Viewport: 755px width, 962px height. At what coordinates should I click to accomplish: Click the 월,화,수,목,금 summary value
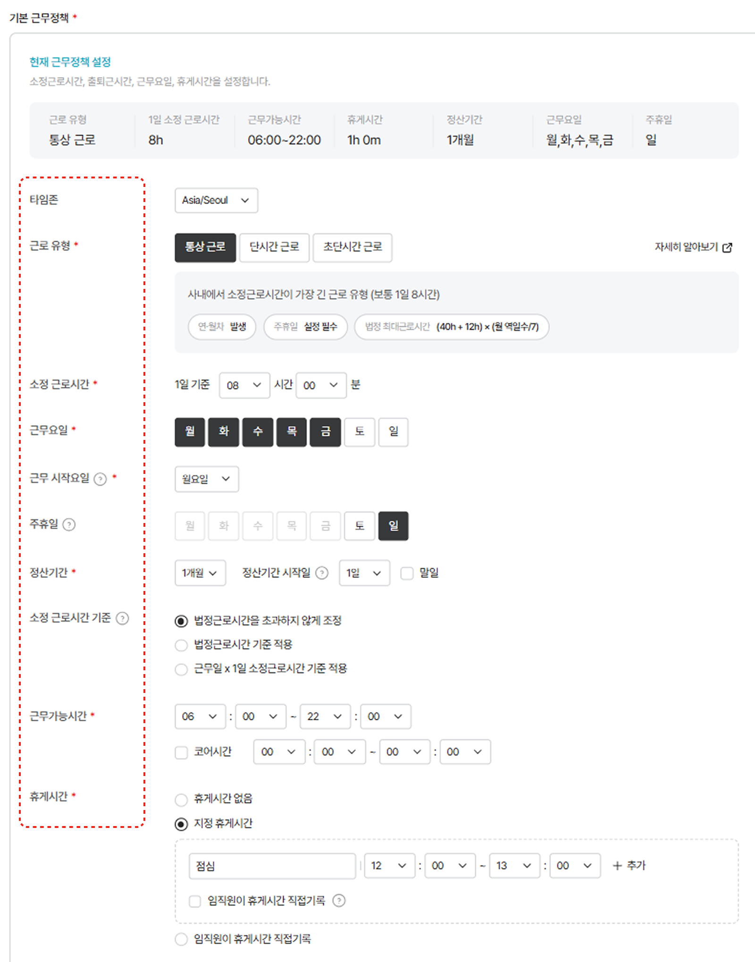click(579, 140)
